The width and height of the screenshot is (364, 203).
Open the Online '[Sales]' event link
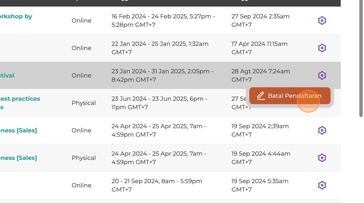[x=18, y=130]
